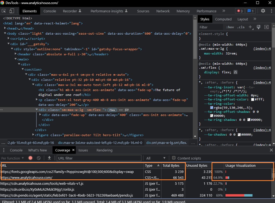
Task: Focus the URL filter input field
Action: (99, 158)
